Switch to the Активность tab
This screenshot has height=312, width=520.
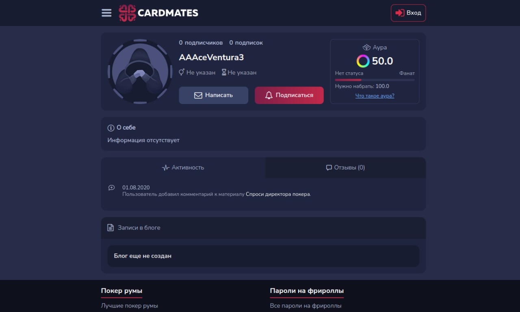pyautogui.click(x=183, y=167)
